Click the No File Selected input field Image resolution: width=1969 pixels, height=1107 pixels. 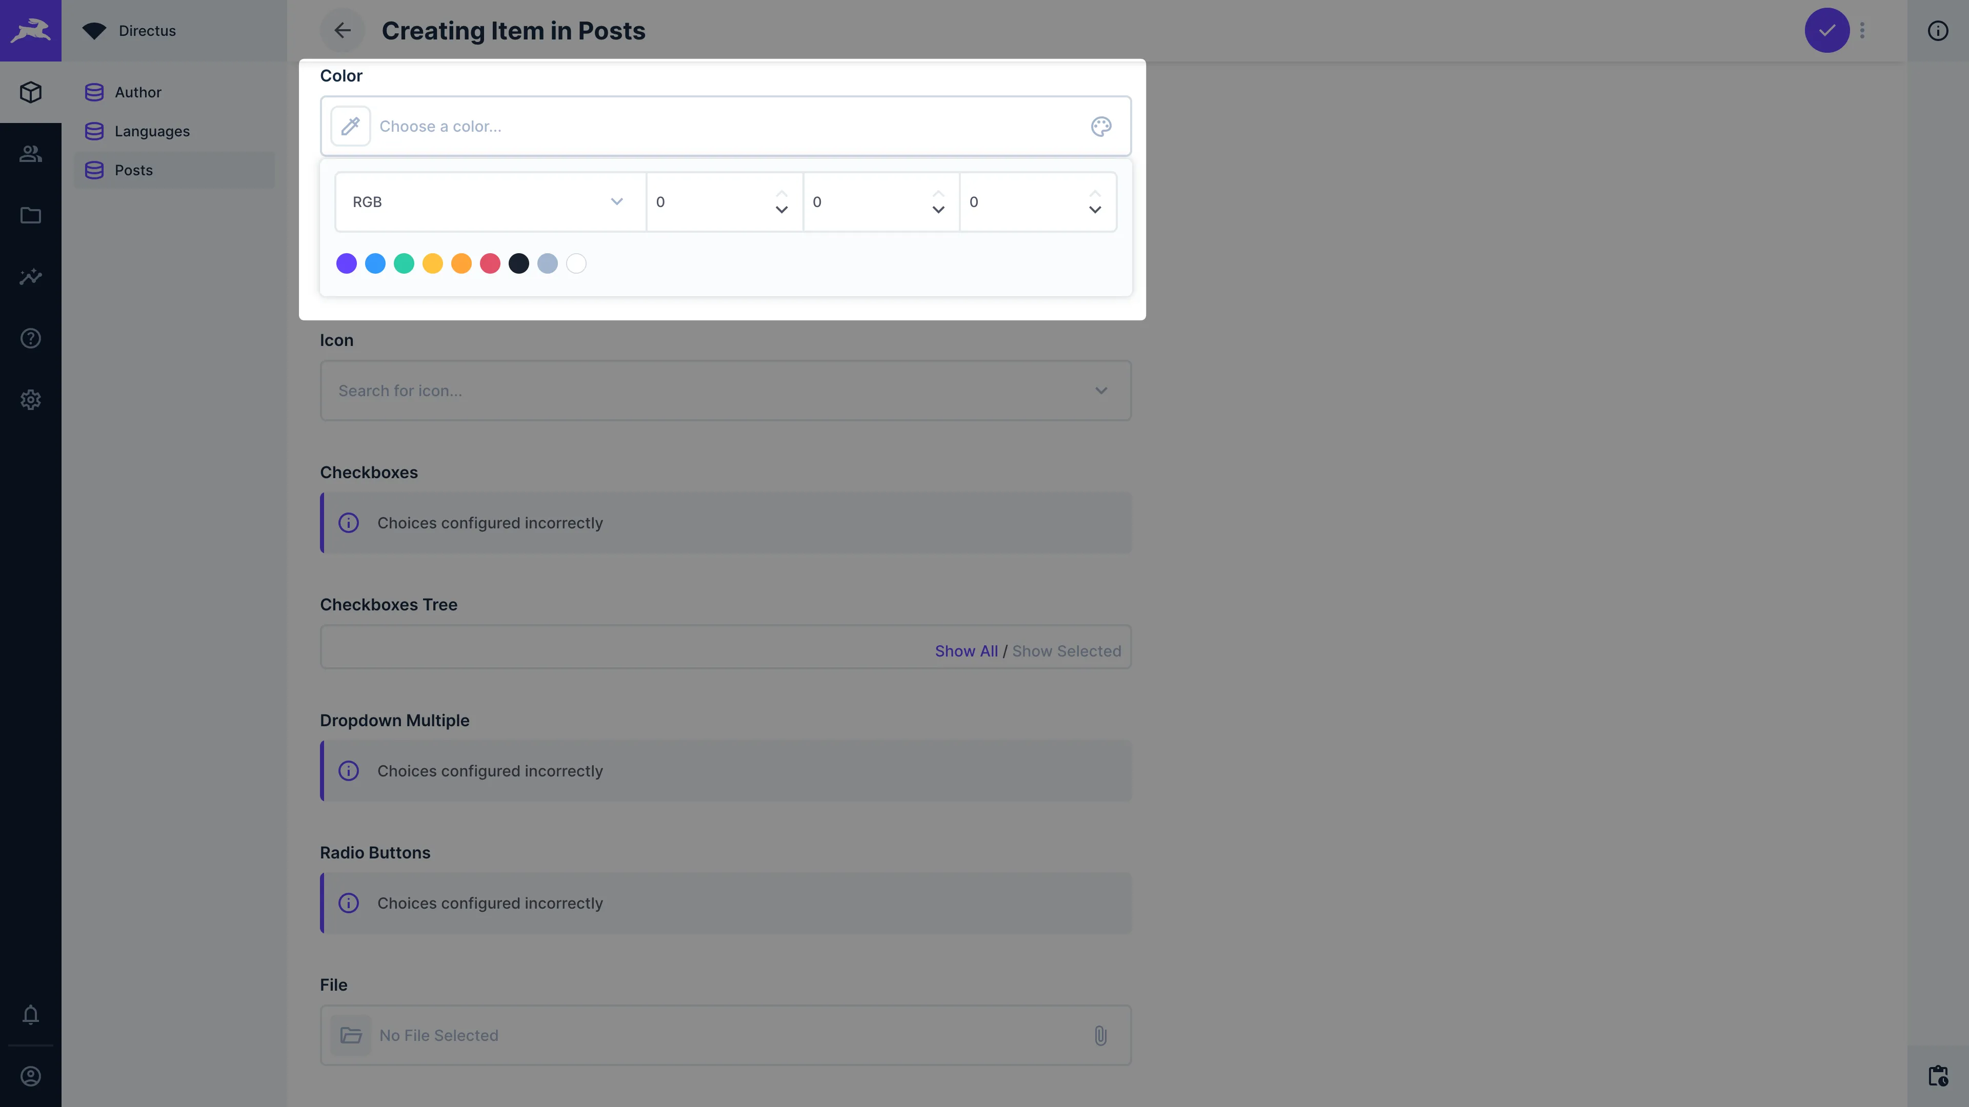point(726,1035)
